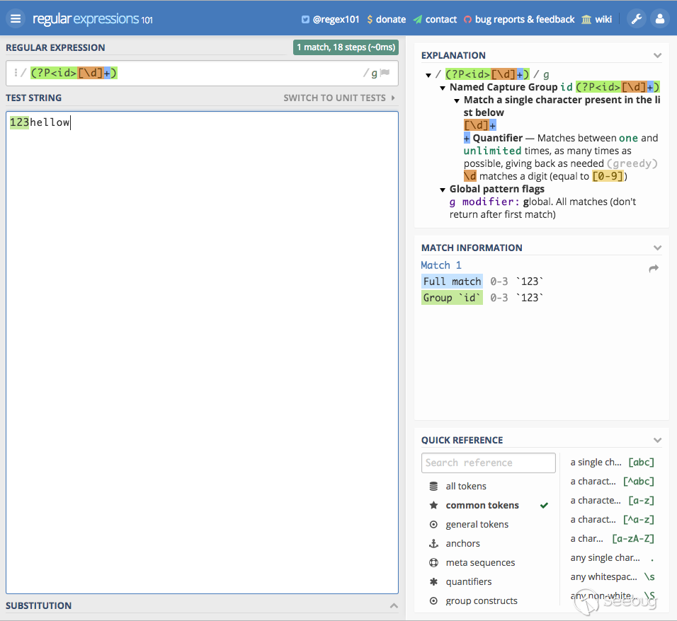Click the dollar sign donate icon
The width and height of the screenshot is (677, 621).
point(370,19)
